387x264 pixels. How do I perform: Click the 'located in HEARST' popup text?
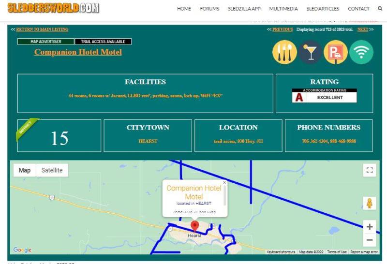pyautogui.click(x=194, y=204)
